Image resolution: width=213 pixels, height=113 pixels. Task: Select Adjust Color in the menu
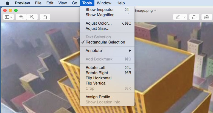(x=99, y=23)
